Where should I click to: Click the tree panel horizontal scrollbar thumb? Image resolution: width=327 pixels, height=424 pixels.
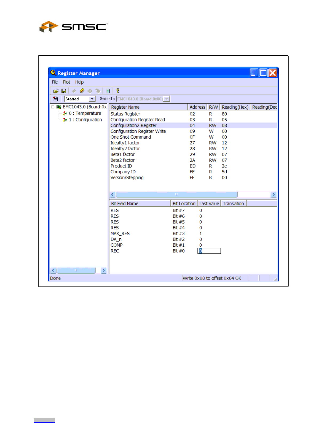coord(76,270)
